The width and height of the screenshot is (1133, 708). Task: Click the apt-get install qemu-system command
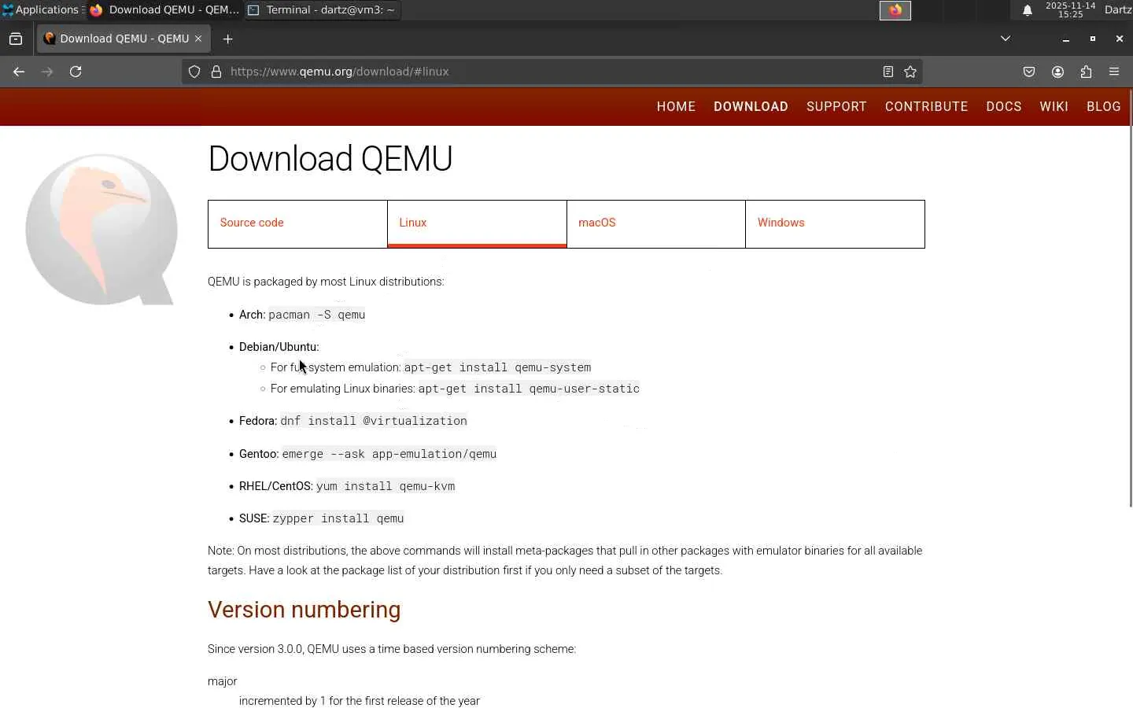pos(497,367)
